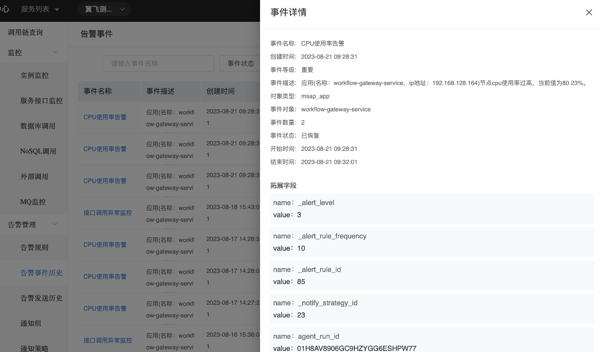Open the 翼飞测 project selector dropdown

[x=104, y=9]
